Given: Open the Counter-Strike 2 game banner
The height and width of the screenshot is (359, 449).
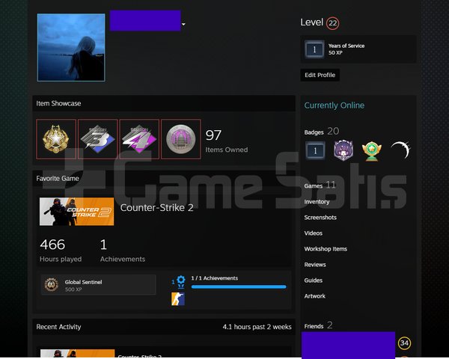Looking at the screenshot, I should pyautogui.click(x=77, y=212).
